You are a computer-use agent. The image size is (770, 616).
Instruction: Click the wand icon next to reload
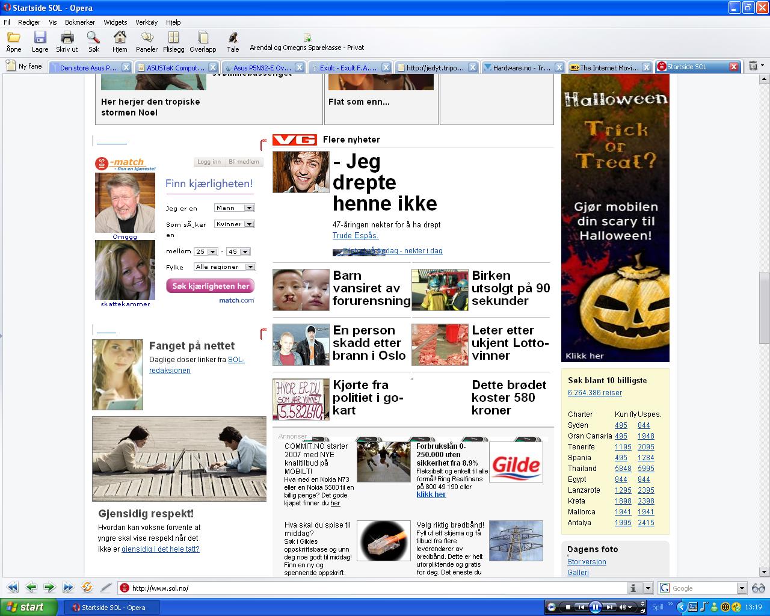pos(106,588)
